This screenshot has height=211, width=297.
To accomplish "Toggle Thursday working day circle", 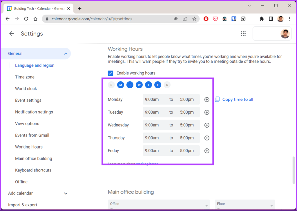I will coord(148,85).
